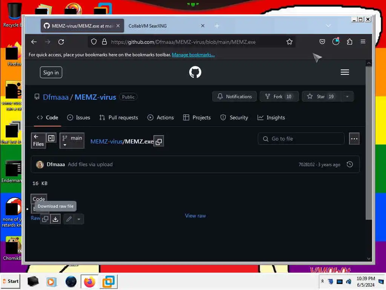The image size is (386, 290).
Task: Open the Windows Start menu
Action: (11, 281)
